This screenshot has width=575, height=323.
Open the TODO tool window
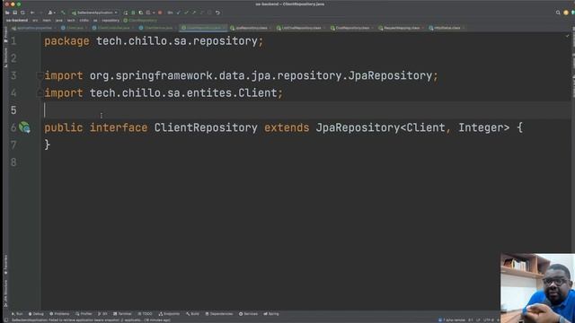(x=146, y=314)
